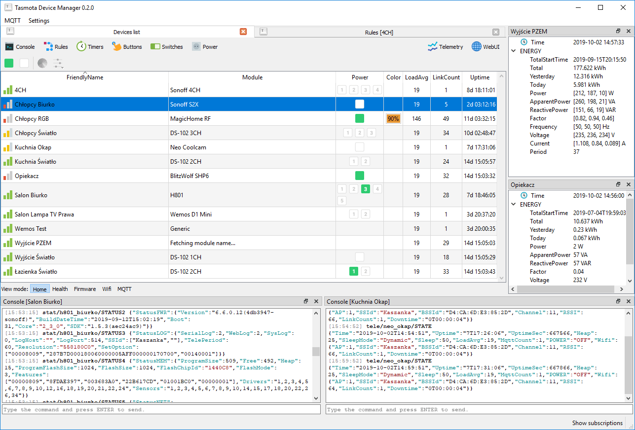Click the Timers clock icon

tap(81, 47)
